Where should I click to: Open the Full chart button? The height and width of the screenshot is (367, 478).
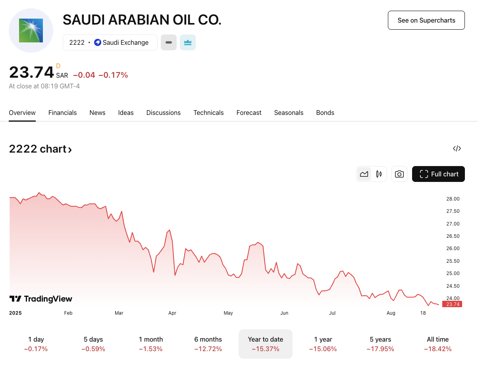(438, 174)
